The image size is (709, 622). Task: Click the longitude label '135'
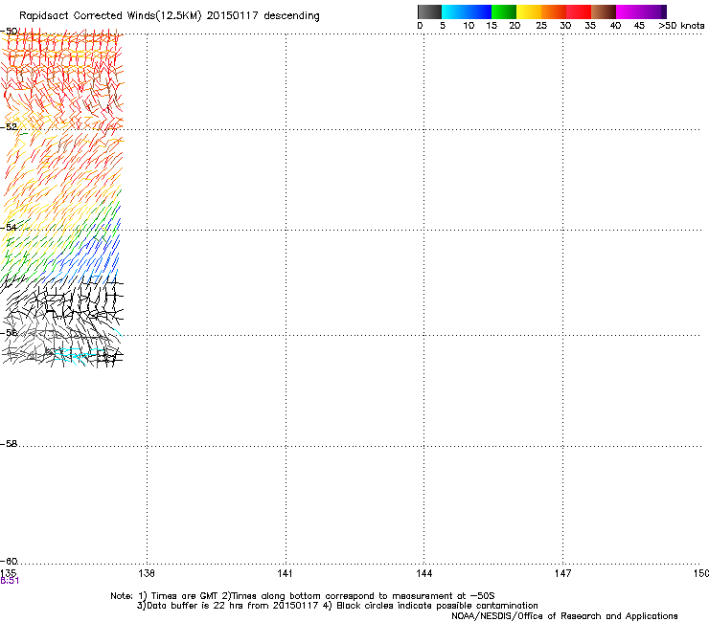coord(8,573)
